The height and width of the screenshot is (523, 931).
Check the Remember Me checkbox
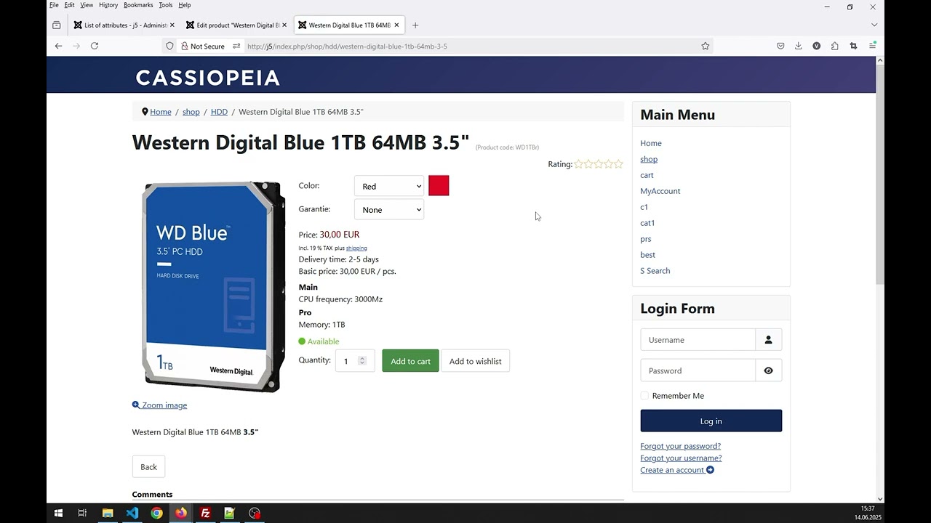point(644,396)
